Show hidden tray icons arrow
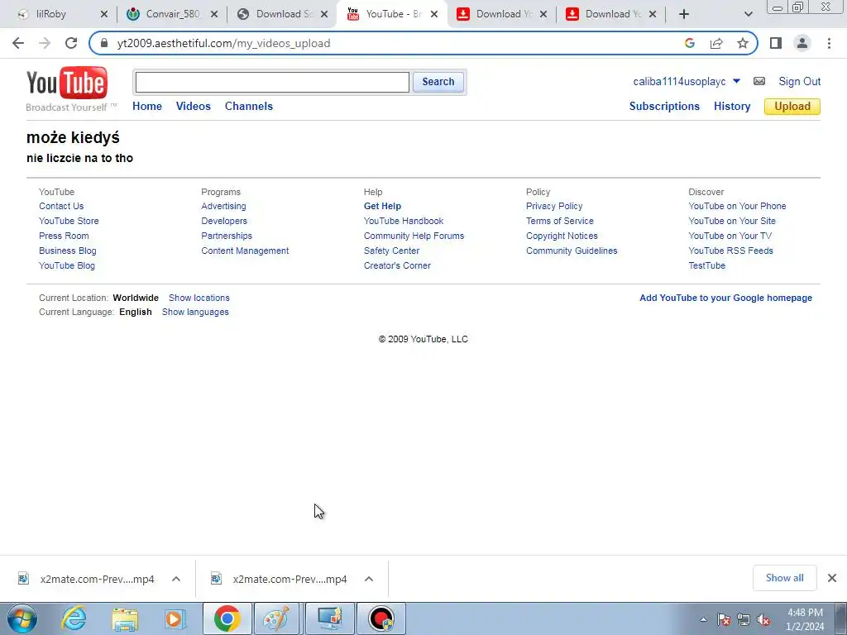This screenshot has width=847, height=635. [x=703, y=620]
